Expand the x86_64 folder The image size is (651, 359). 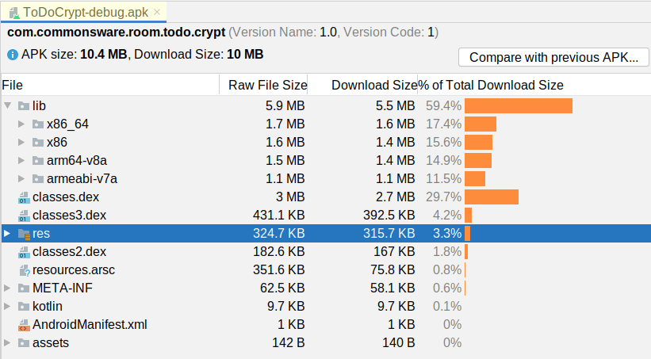(x=21, y=124)
